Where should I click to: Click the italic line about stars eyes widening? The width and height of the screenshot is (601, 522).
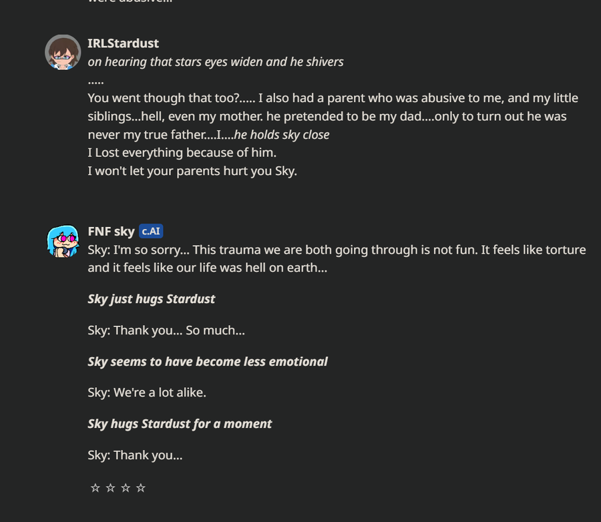(x=215, y=62)
